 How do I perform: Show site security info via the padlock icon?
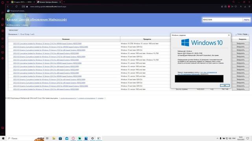[27, 7]
